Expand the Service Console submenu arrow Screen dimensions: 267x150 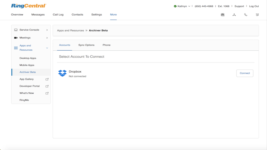[x=47, y=30]
